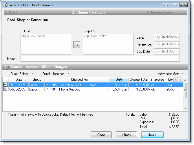Open the Quick Unselect dropdown

click(x=56, y=74)
